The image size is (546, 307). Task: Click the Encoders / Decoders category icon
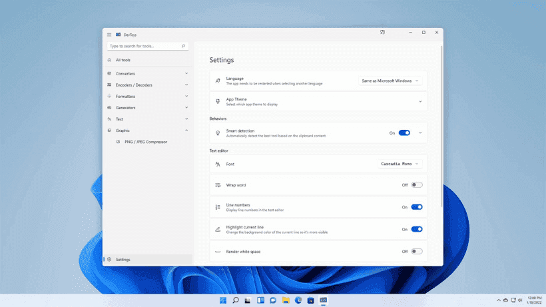pos(109,85)
